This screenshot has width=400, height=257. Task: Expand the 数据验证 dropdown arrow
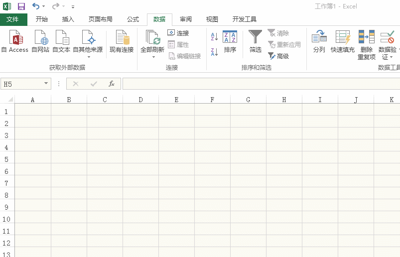point(392,57)
